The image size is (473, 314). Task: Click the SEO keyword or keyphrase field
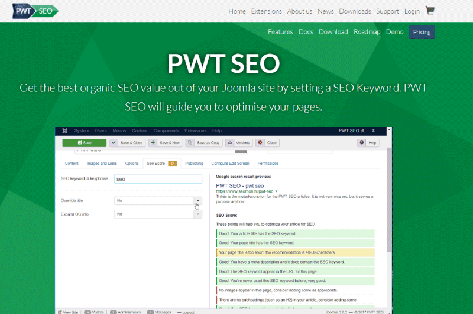(158, 179)
